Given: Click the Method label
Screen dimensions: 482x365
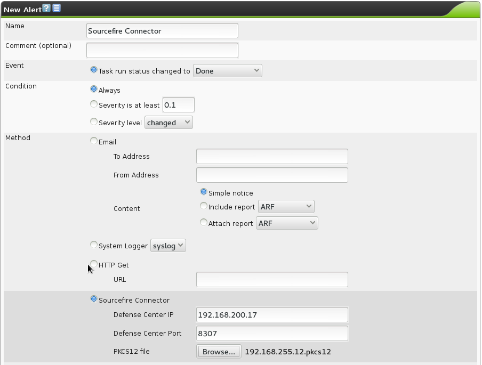Looking at the screenshot, I should [18, 137].
